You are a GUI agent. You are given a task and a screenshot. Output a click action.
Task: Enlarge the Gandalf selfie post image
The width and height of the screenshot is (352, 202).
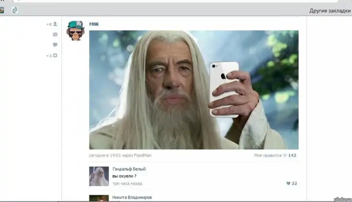(x=194, y=90)
